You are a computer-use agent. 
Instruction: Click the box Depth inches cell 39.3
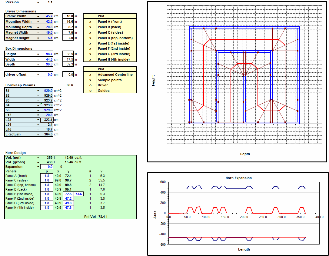pos(68,64)
